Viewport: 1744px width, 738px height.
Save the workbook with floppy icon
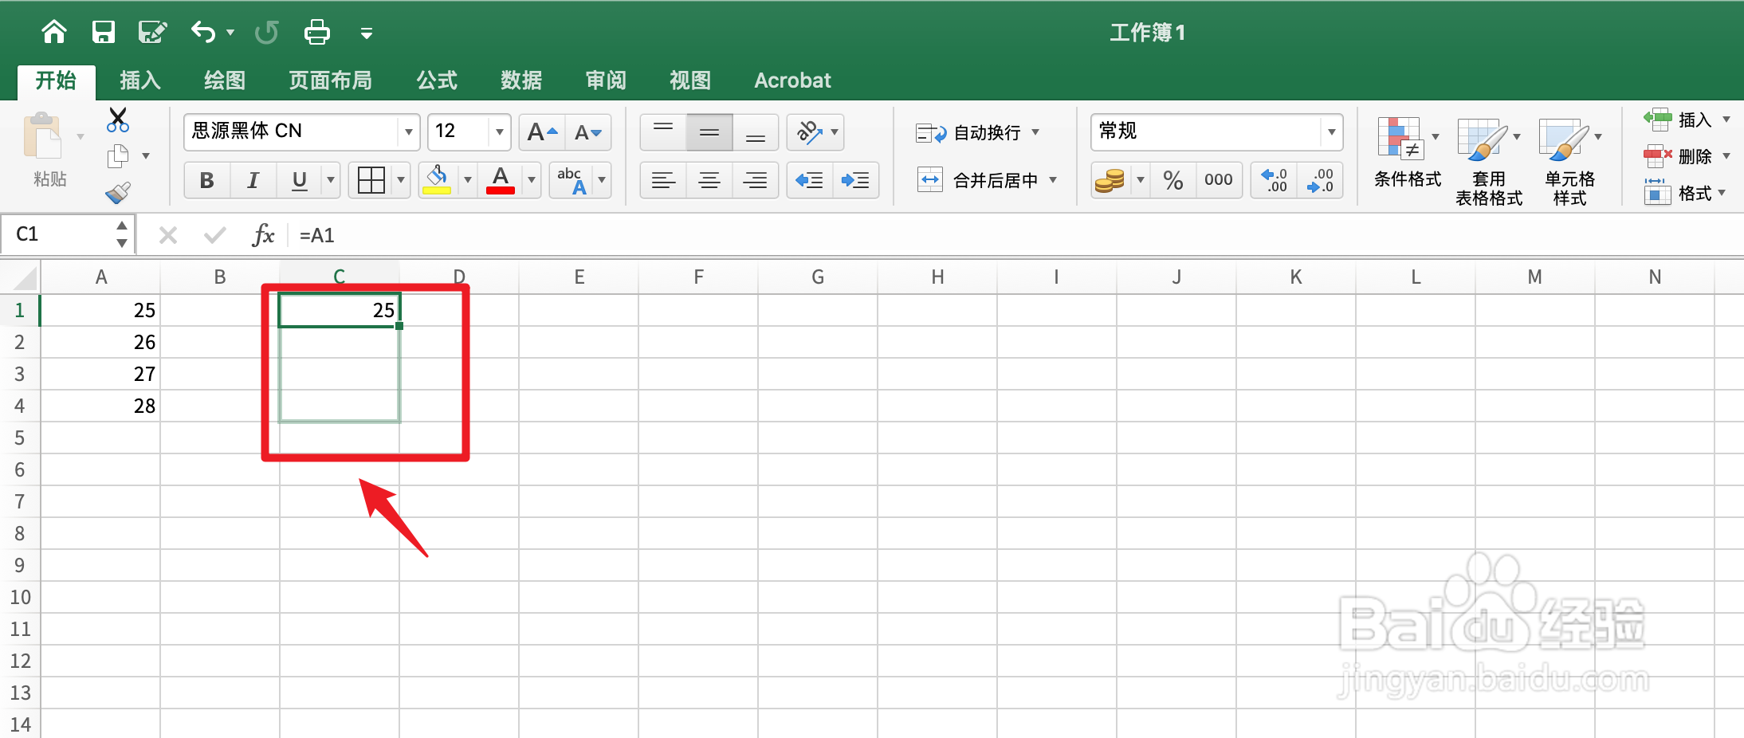coord(104,32)
